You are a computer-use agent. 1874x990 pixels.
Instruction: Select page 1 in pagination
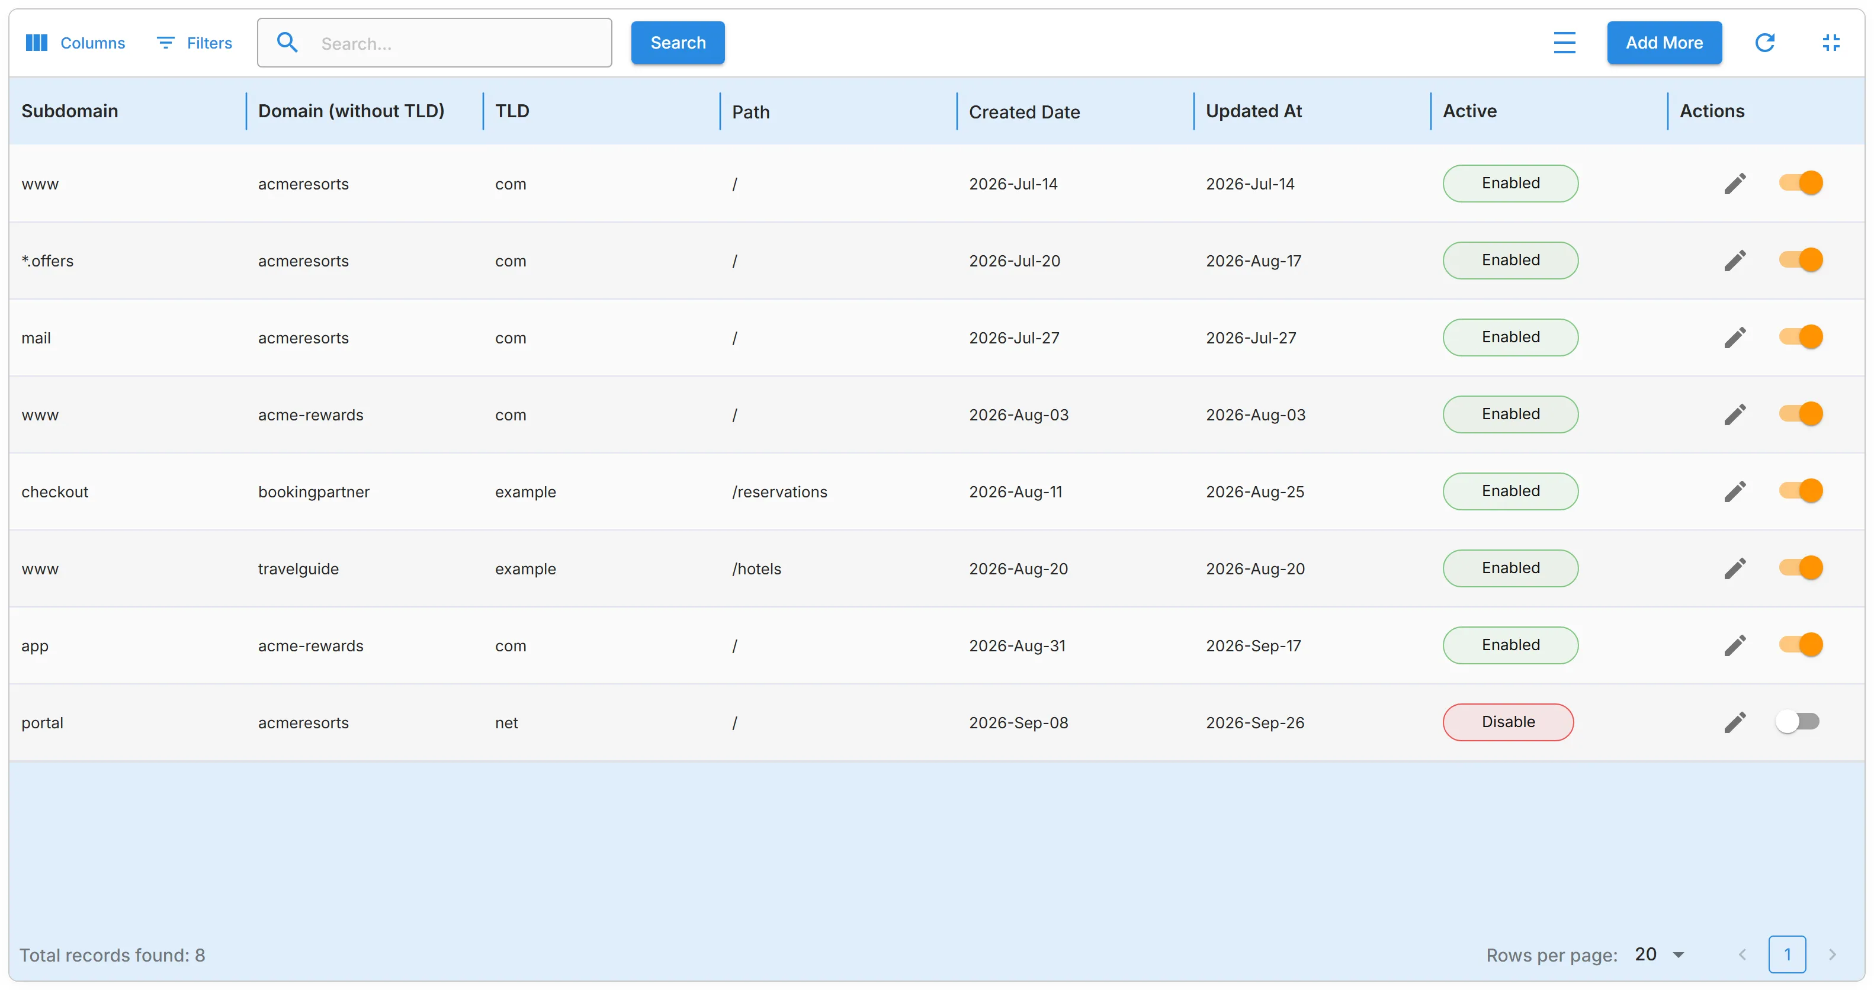pyautogui.click(x=1787, y=954)
